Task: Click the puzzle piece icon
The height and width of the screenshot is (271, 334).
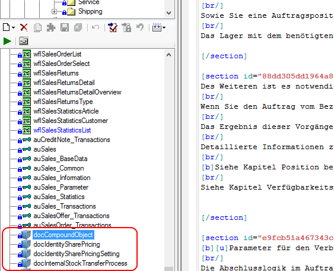Action: coord(51,28)
